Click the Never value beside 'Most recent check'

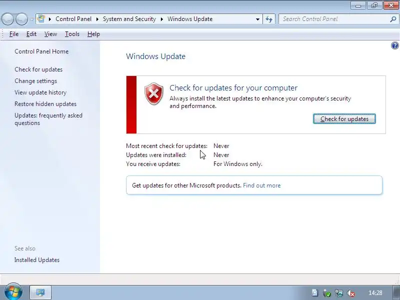point(221,146)
